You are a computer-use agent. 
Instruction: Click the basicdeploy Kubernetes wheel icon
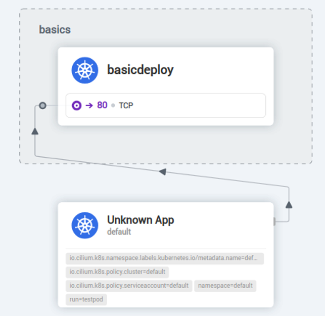pyautogui.click(x=85, y=70)
